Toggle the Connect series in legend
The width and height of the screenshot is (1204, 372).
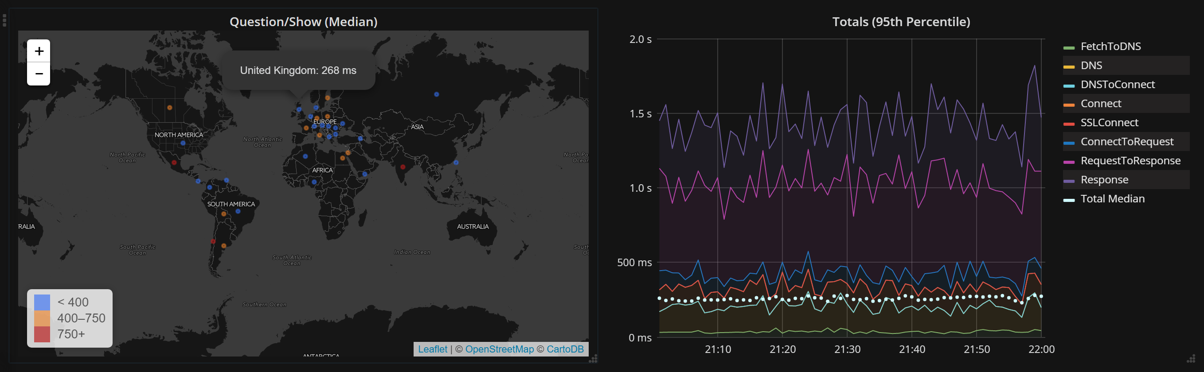[x=1101, y=104]
